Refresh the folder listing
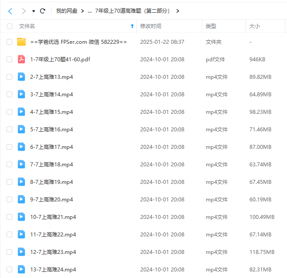Image resolution: width=287 pixels, height=278 pixels. [43, 11]
